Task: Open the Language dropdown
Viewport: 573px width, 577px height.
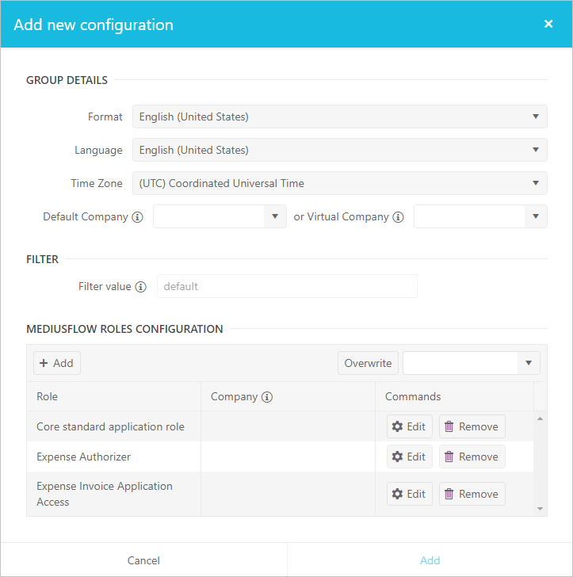Action: (x=340, y=150)
